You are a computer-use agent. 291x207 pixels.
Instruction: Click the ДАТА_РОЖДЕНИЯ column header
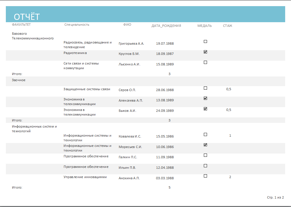pyautogui.click(x=166, y=26)
